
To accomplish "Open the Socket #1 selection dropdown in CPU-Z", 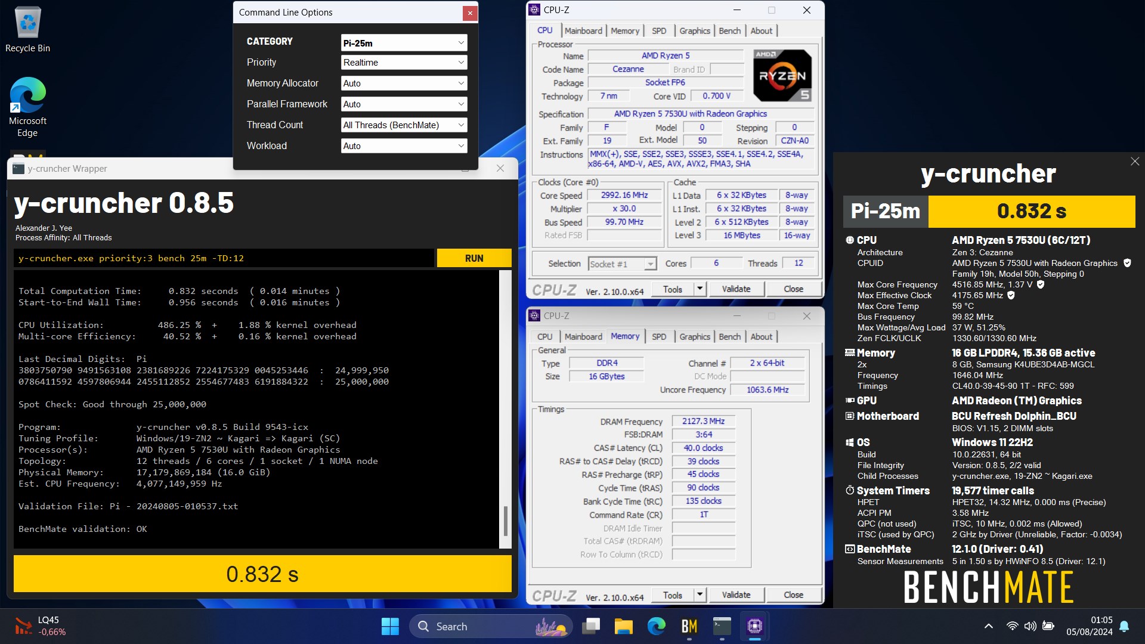I will 622,264.
